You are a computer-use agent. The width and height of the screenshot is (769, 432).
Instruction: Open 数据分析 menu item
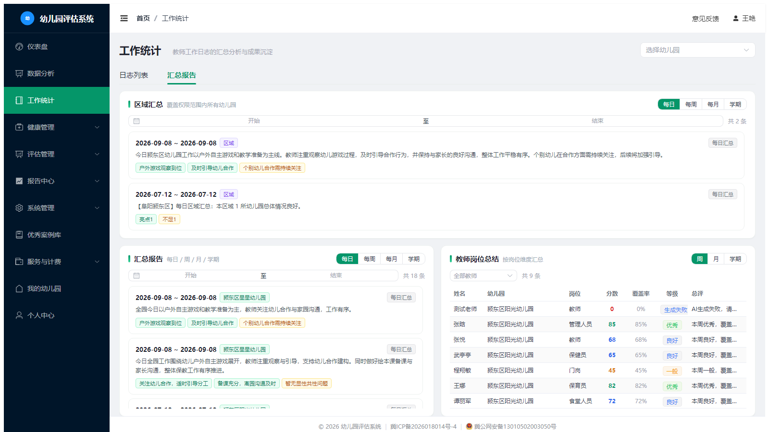57,73
